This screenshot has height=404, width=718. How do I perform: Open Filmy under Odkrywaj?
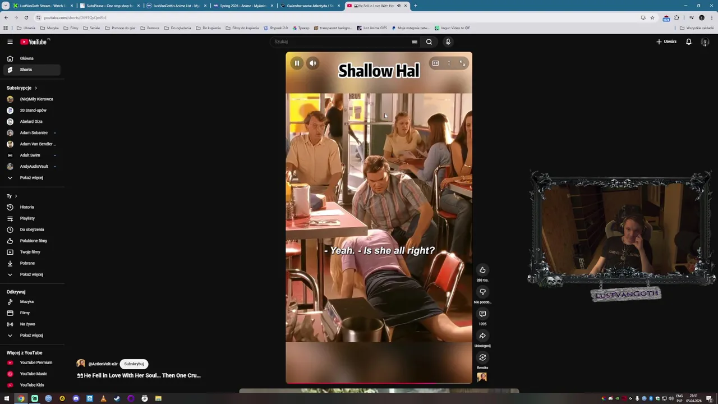(x=32, y=313)
